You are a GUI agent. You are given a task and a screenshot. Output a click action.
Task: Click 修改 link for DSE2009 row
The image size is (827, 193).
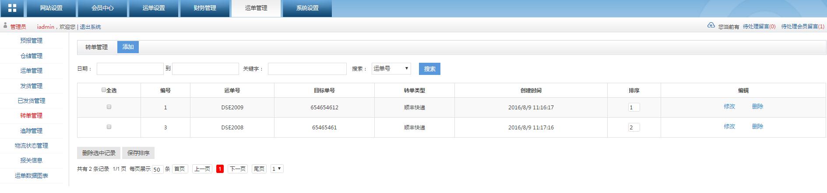[729, 106]
